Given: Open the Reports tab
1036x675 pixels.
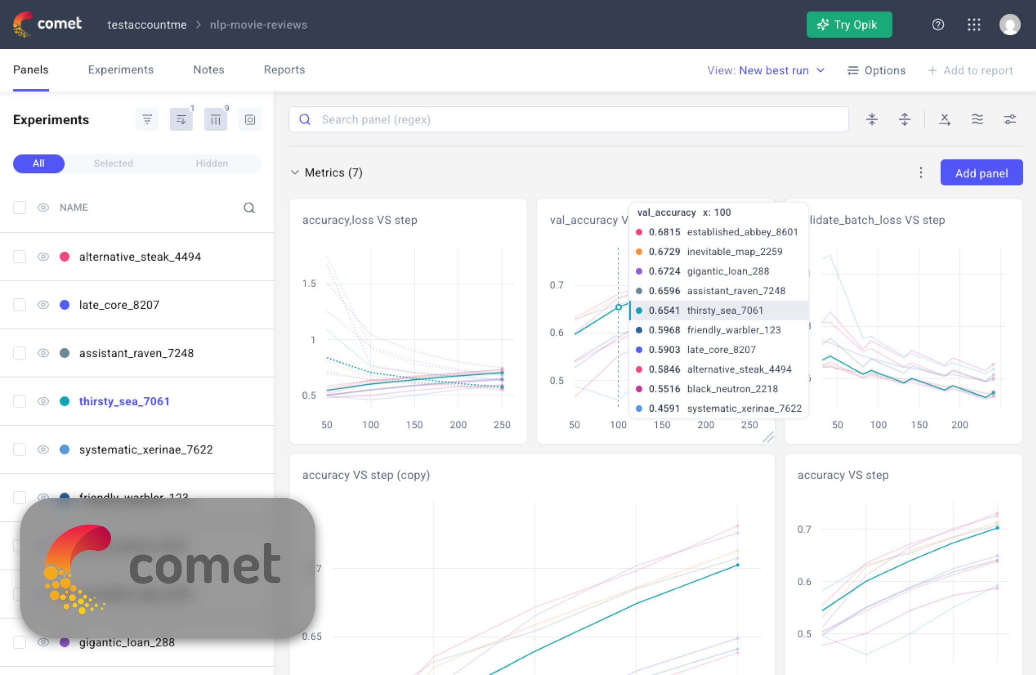Looking at the screenshot, I should point(284,70).
